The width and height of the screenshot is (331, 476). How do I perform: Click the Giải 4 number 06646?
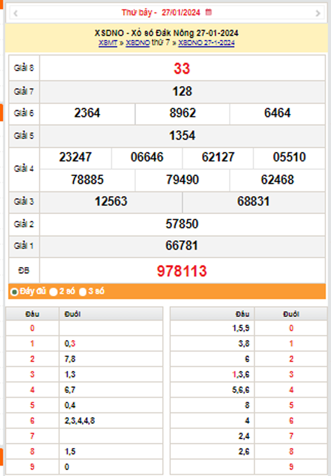[x=147, y=157]
